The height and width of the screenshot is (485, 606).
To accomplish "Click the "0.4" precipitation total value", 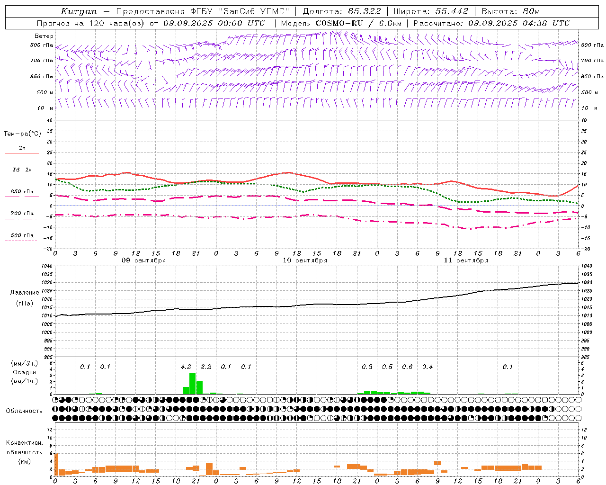I will click(428, 367).
